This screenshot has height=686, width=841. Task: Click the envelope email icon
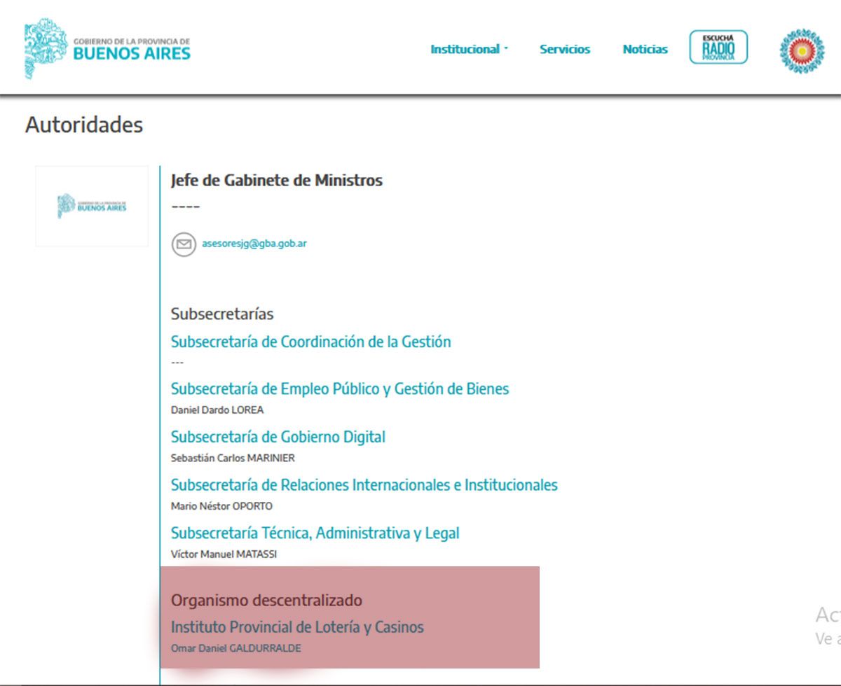point(184,244)
